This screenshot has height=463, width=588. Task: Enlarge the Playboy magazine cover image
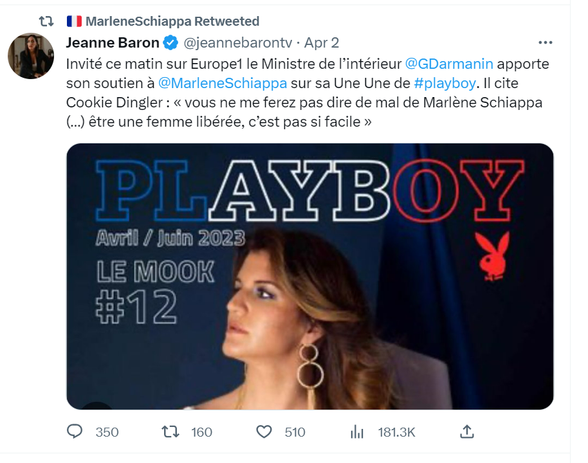click(x=309, y=276)
